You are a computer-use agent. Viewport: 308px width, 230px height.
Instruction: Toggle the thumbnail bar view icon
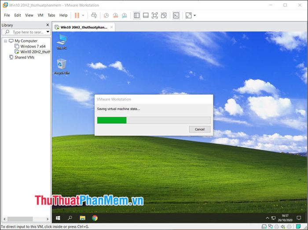pos(146,15)
